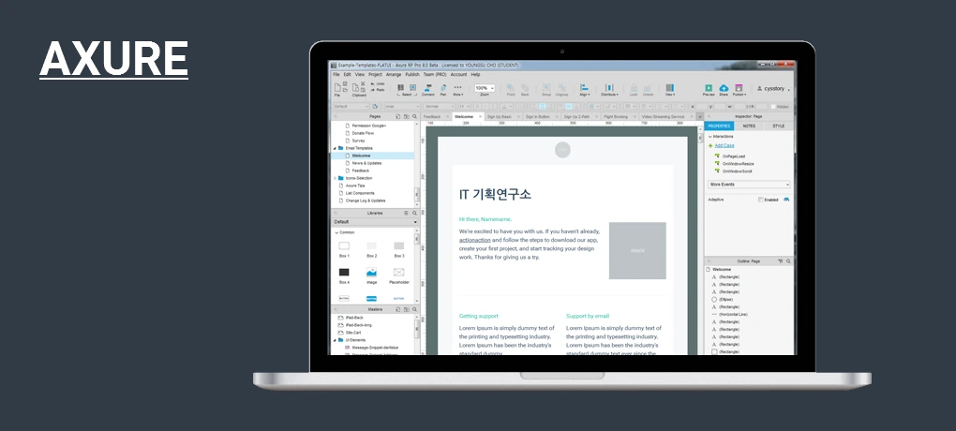This screenshot has width=956, height=431.
Task: Click search icon in Pages panel
Action: (414, 116)
